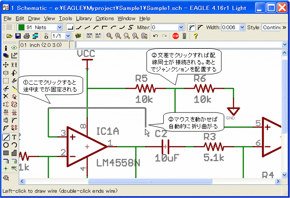The image size is (290, 198).
Task: Select the Smash tool
Action: (x=6, y=120)
